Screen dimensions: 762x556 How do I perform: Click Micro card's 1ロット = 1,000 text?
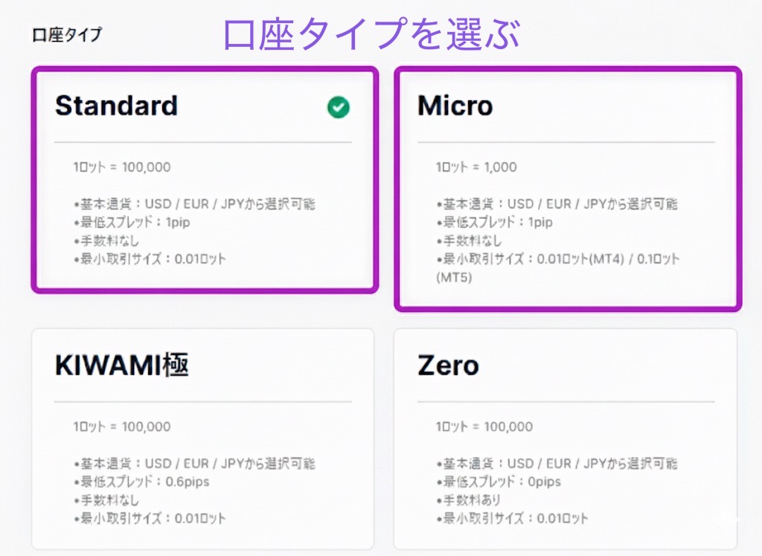tap(476, 167)
